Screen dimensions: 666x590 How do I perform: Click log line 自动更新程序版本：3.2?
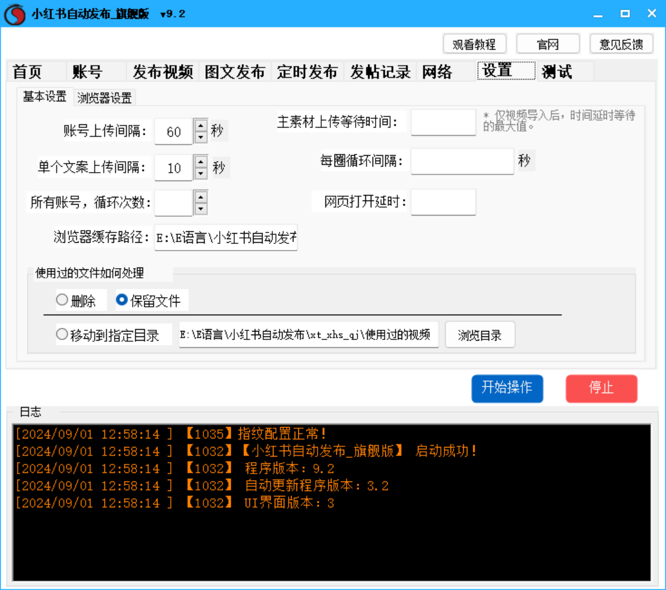[202, 486]
